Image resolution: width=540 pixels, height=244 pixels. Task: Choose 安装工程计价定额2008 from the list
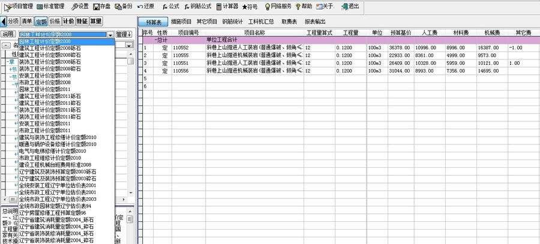pos(45,76)
